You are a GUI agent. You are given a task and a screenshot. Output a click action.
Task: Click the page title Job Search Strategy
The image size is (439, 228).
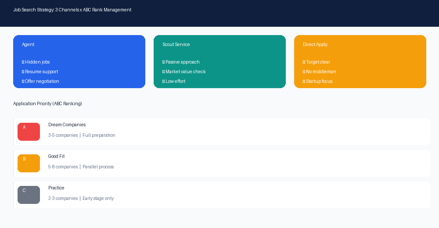click(x=72, y=10)
